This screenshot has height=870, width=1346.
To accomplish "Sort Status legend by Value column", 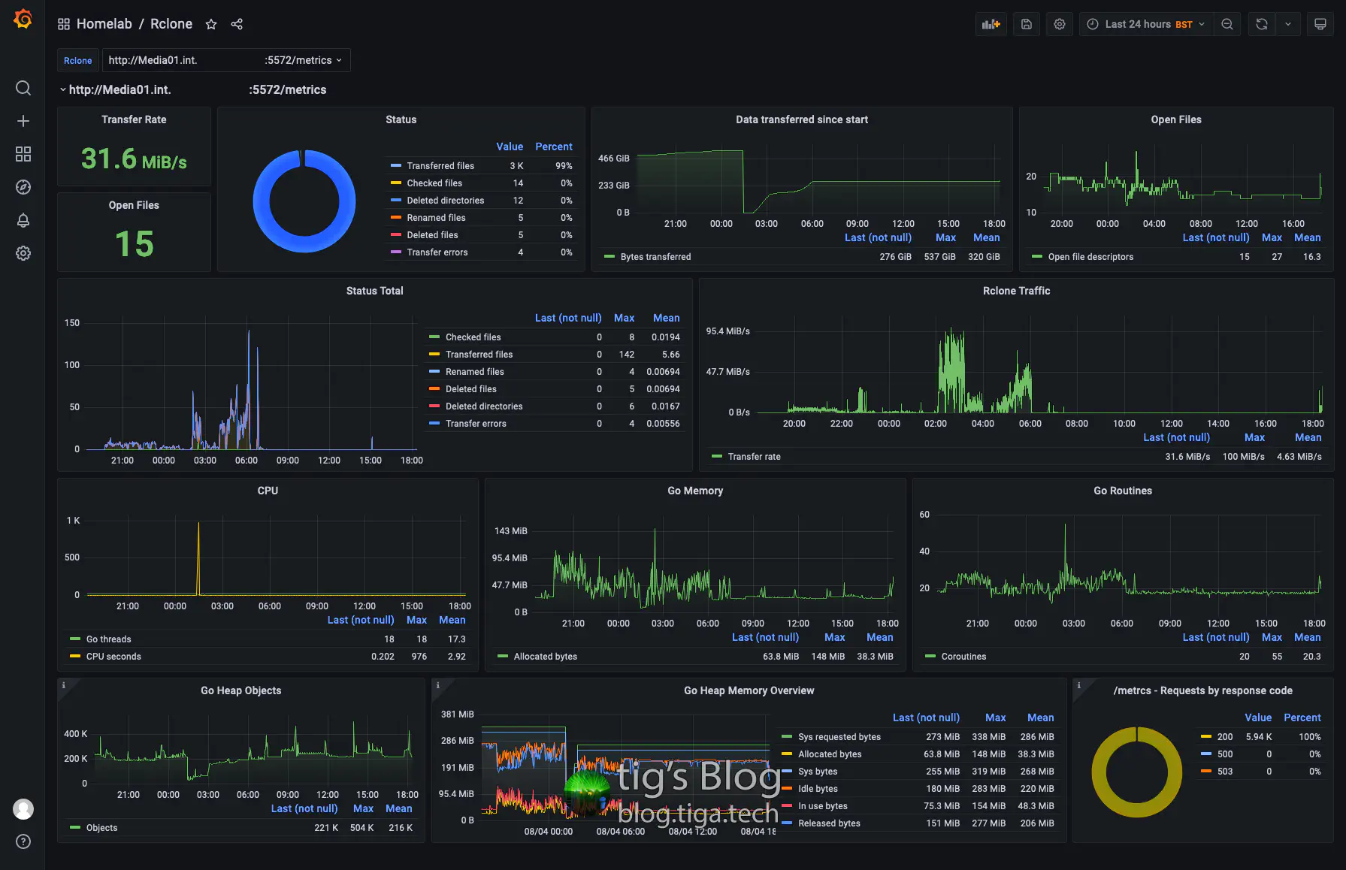I will pyautogui.click(x=510, y=147).
